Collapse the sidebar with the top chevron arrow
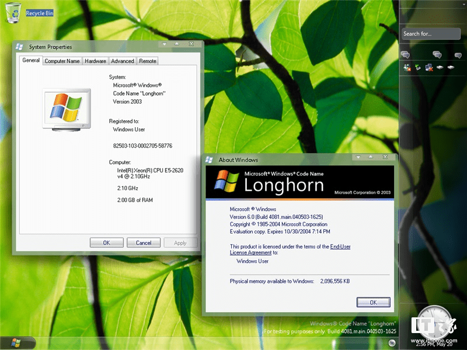Image resolution: width=467 pixels, height=350 pixels. point(463,3)
